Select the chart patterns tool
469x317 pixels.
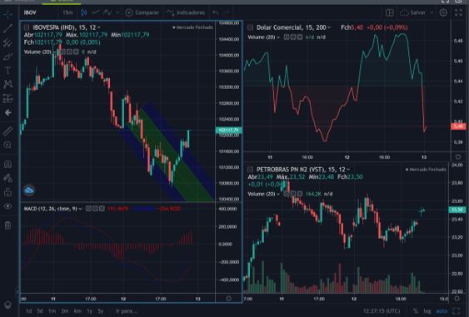tap(7, 84)
